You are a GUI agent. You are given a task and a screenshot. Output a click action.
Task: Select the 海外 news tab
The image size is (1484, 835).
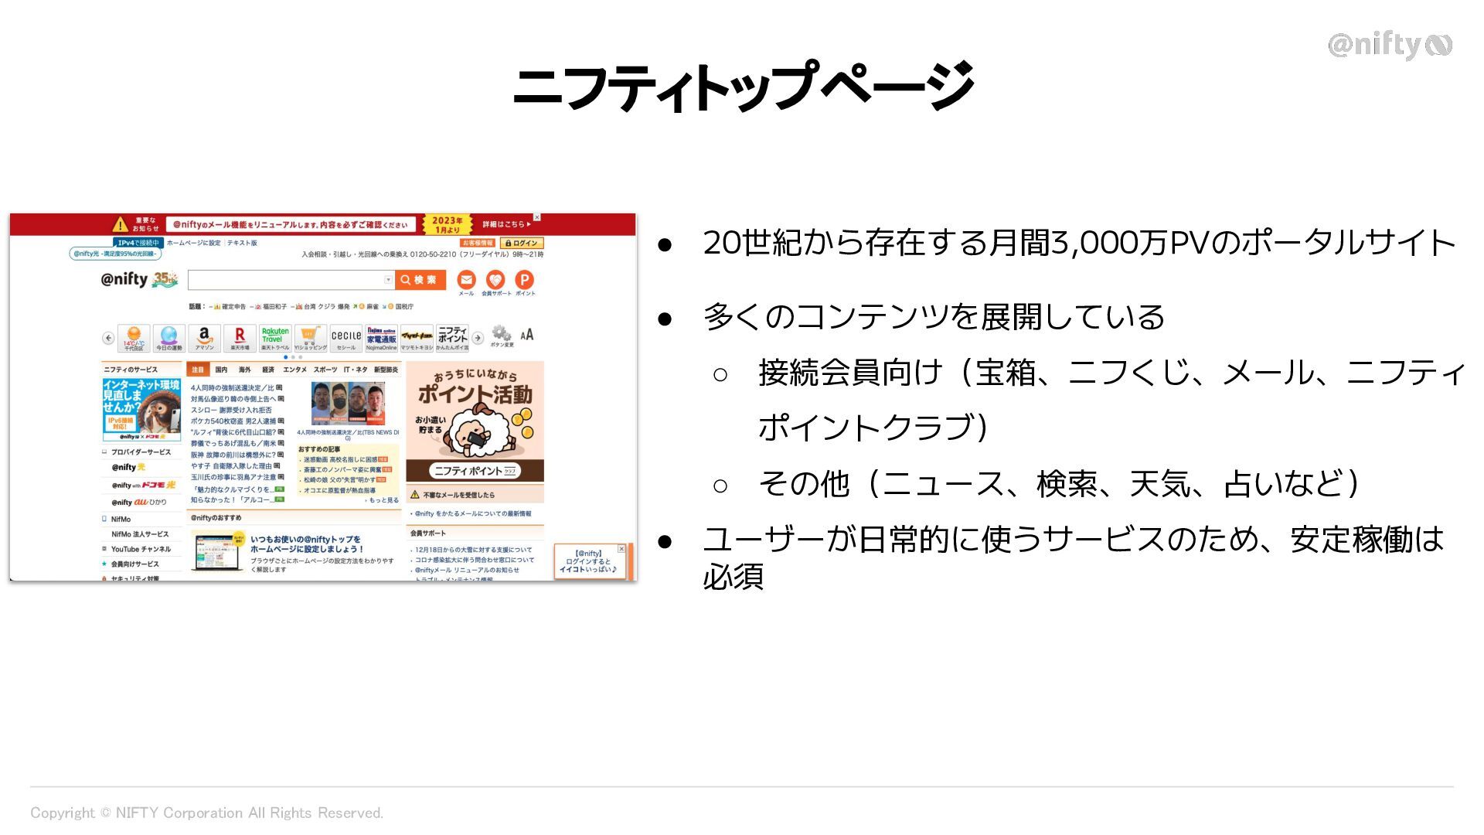point(245,370)
